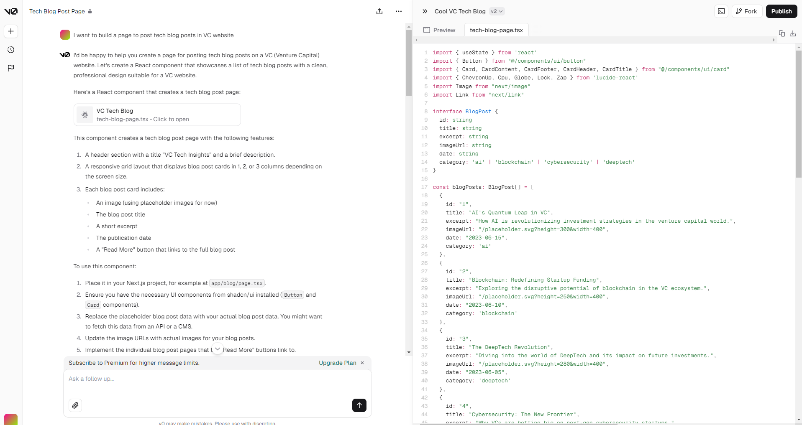The image size is (802, 425).
Task: Collapse the code panel with double chevron
Action: click(425, 11)
